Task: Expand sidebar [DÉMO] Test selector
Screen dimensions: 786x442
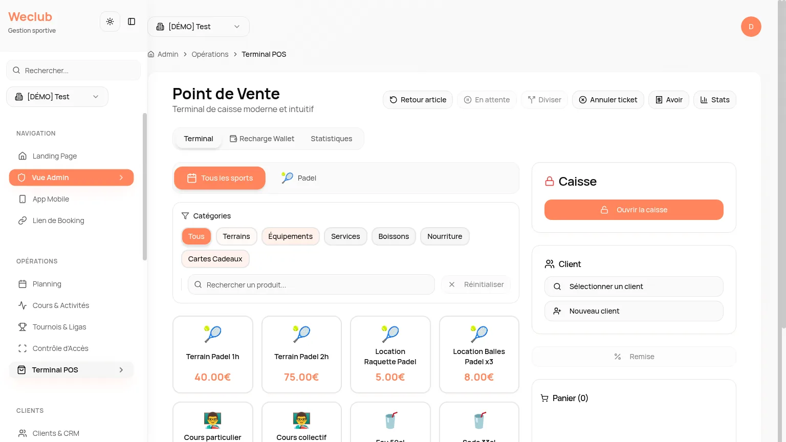Action: click(x=57, y=97)
